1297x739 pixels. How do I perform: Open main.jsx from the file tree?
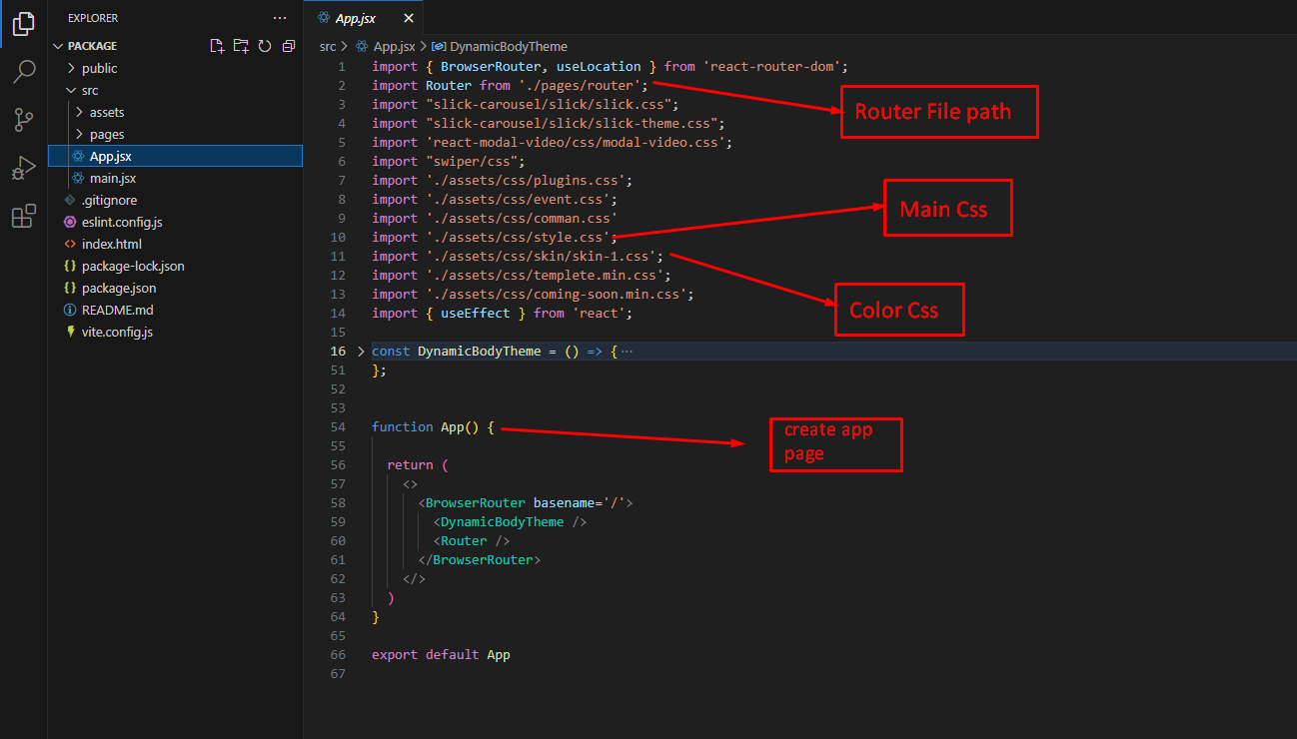pos(112,178)
